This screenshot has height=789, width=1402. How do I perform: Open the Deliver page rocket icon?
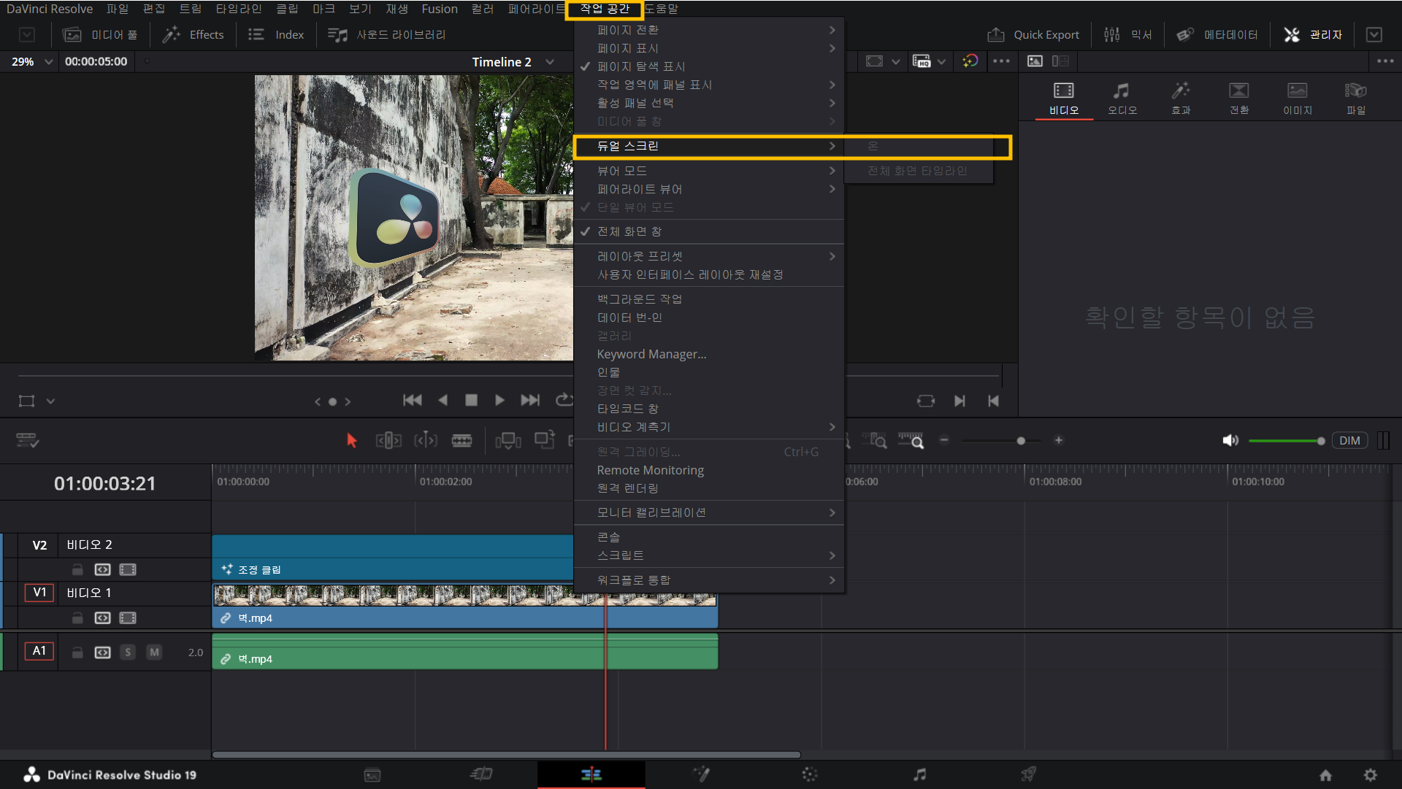[x=1028, y=774]
